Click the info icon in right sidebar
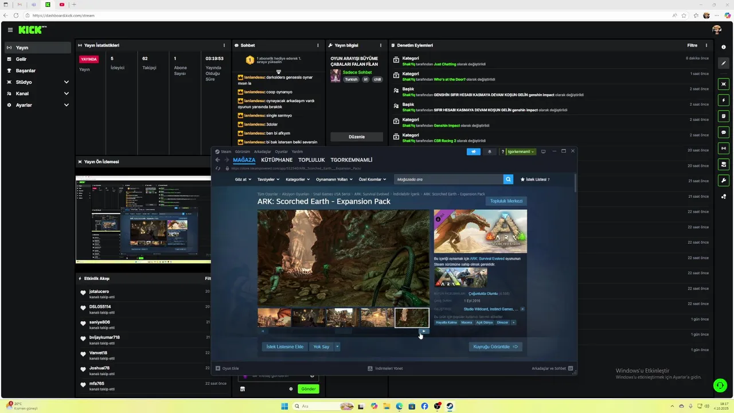 (724, 47)
